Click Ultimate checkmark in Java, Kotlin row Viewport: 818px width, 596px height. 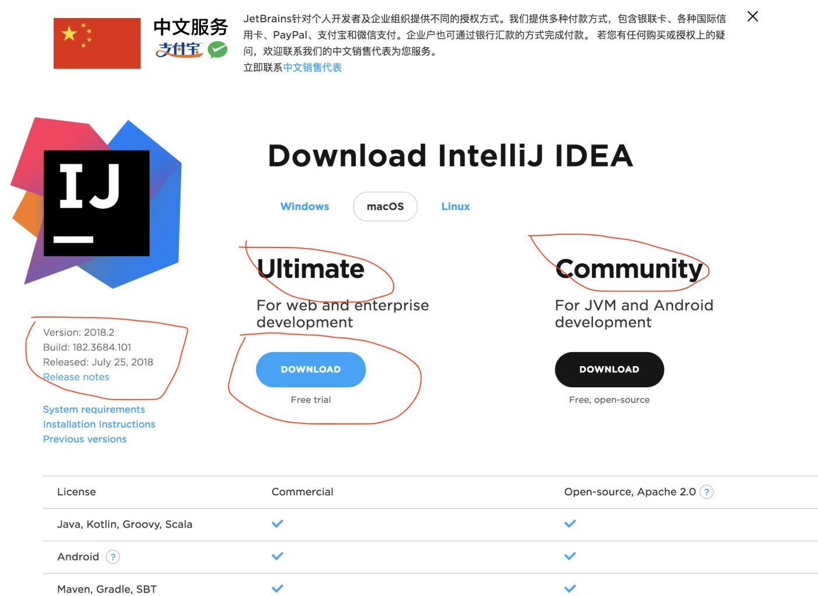[278, 523]
